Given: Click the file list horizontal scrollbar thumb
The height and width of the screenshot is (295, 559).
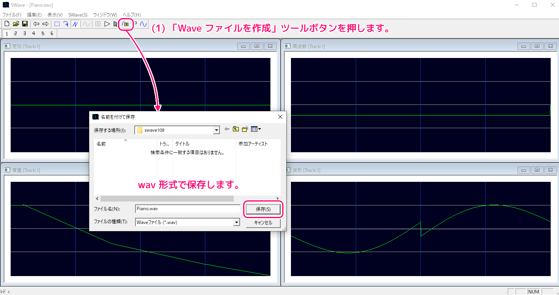Looking at the screenshot, I should click(x=167, y=198).
